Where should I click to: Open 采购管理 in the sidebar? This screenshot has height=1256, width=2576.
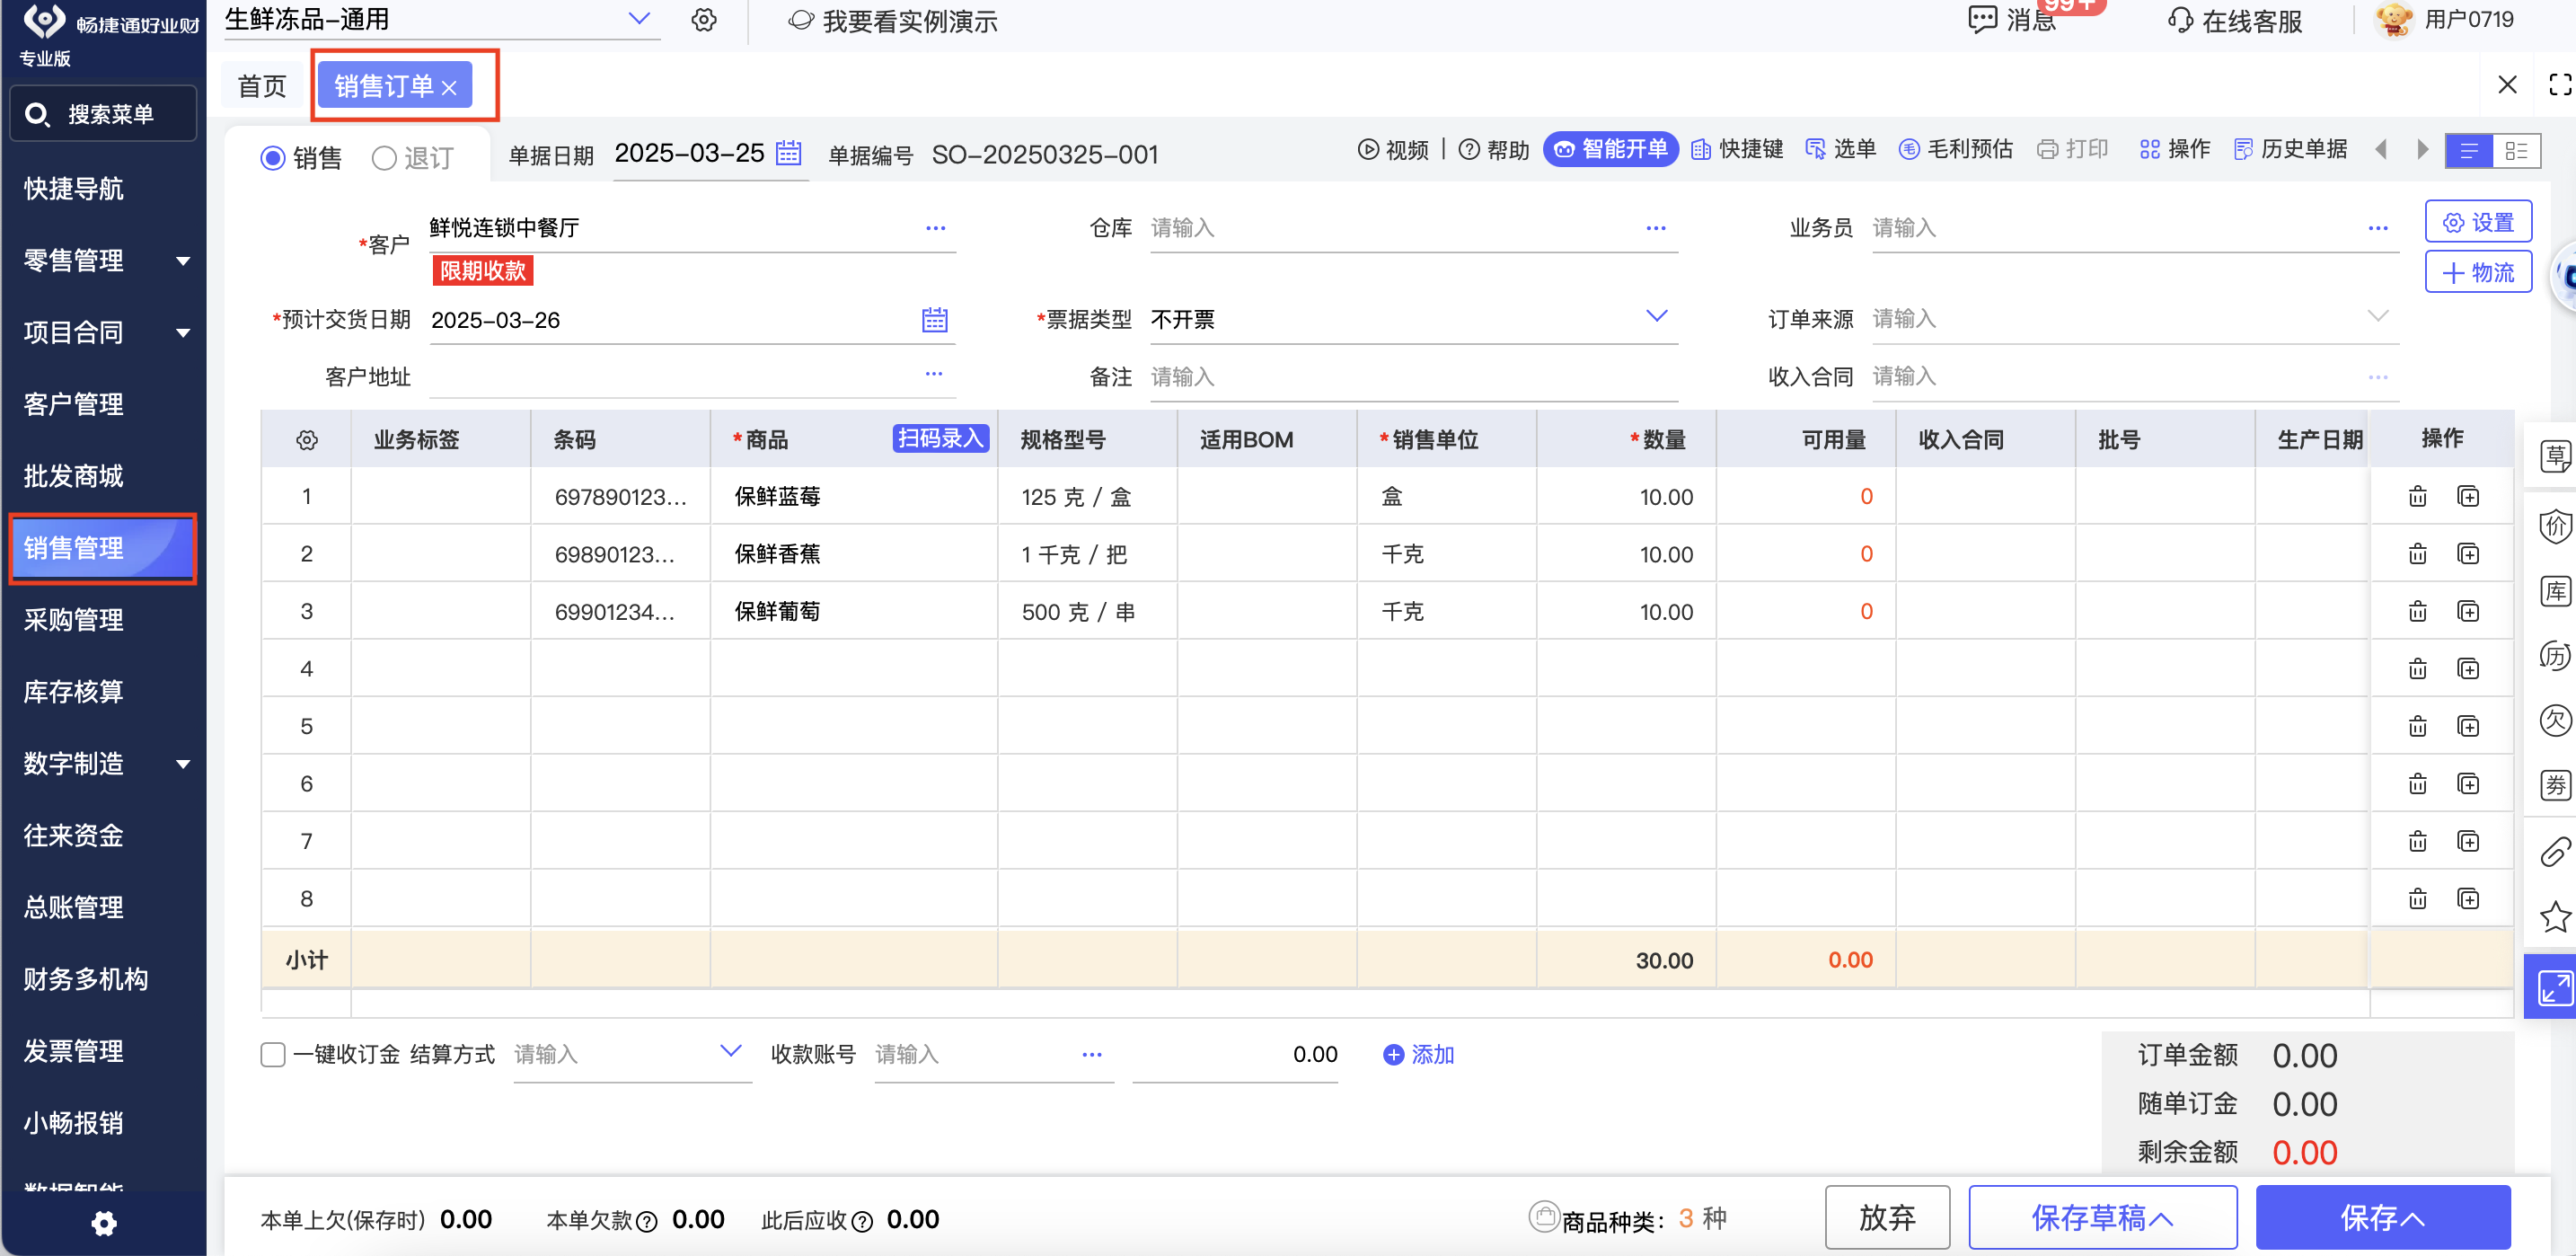(74, 620)
